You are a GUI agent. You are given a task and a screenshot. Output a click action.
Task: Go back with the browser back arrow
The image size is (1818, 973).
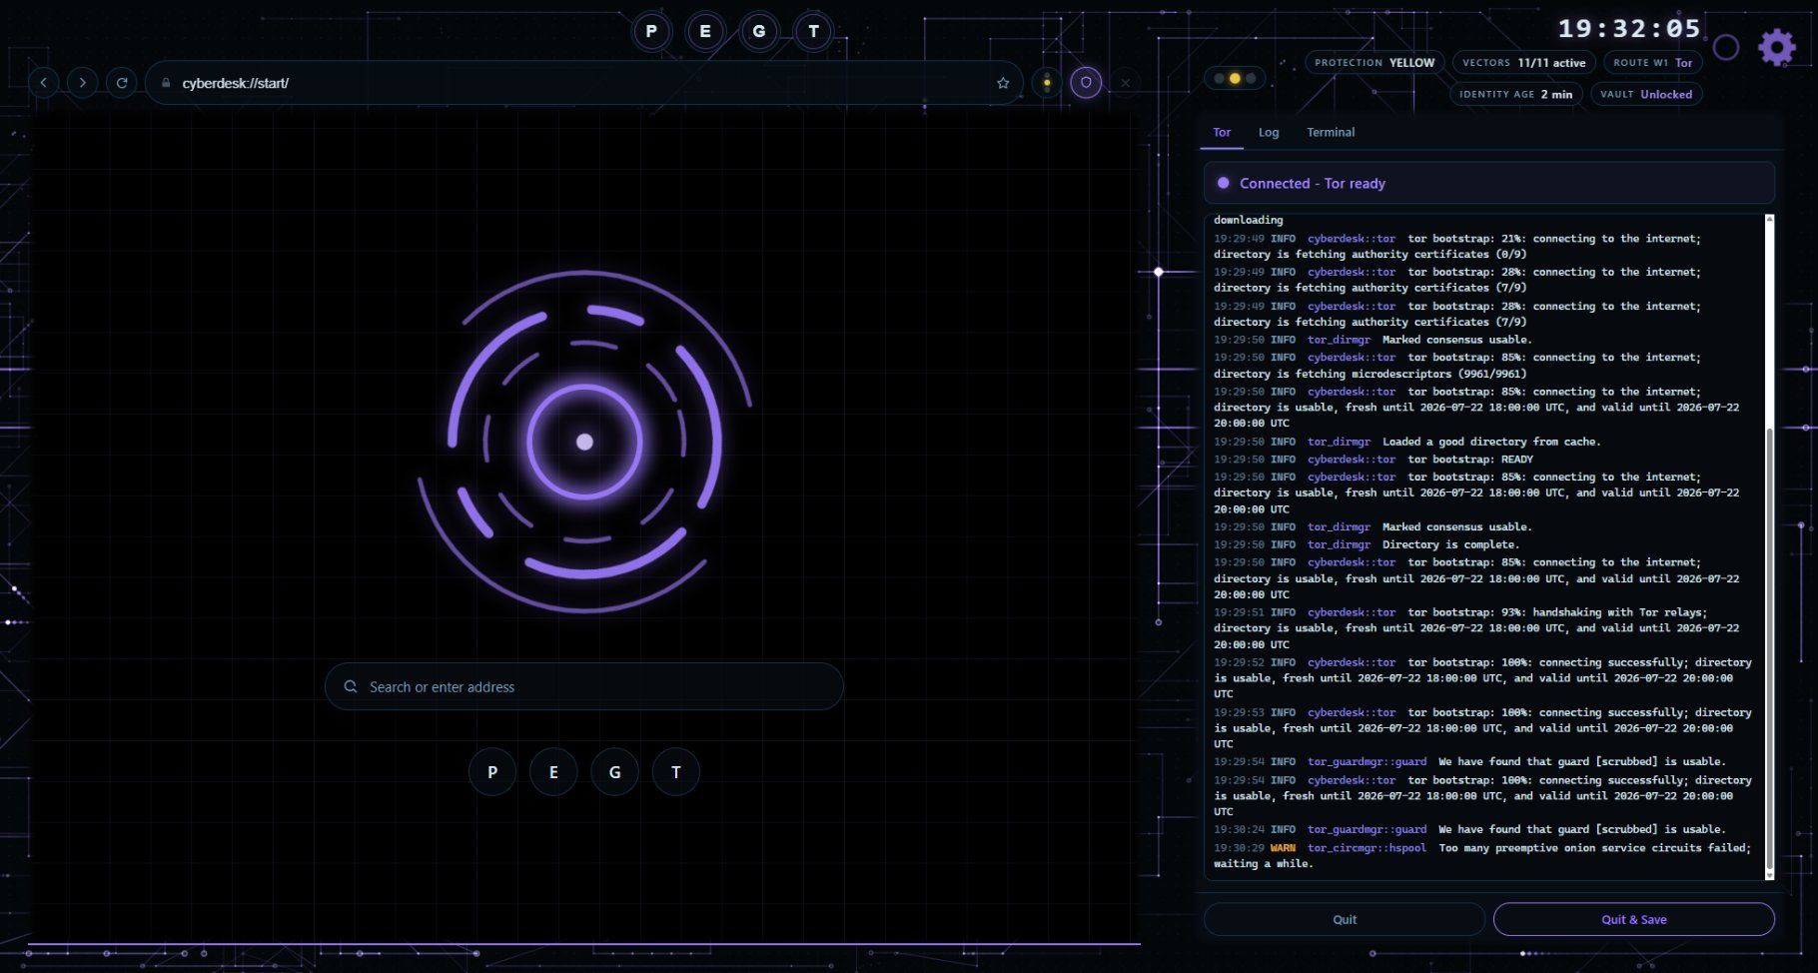[x=44, y=83]
